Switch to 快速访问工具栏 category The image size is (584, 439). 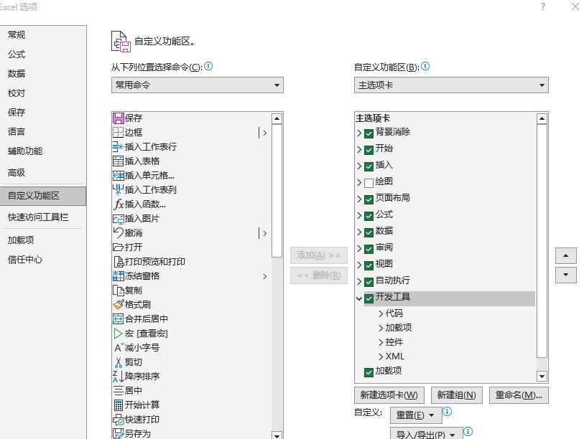coord(38,217)
